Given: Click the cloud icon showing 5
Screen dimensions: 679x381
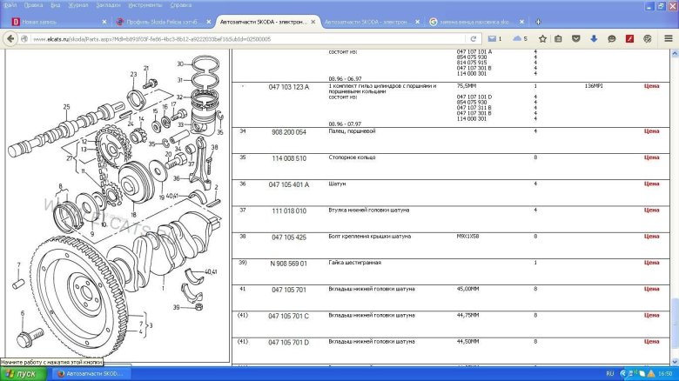Looking at the screenshot, I should [520, 38].
